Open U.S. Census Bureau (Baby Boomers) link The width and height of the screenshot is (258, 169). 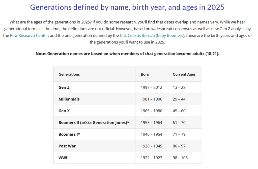click(x=152, y=36)
